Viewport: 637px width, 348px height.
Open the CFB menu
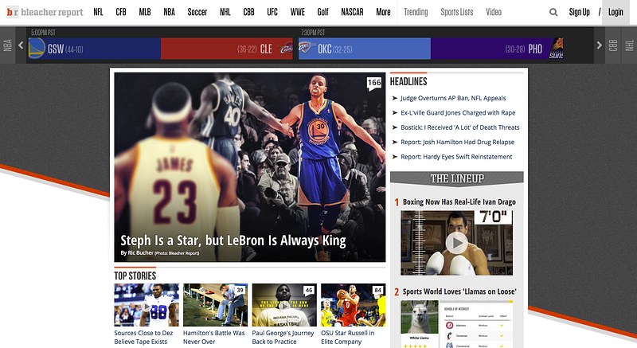121,12
